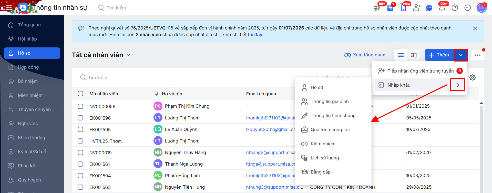This screenshot has height=193, width=492.
Task: Open Hợp đồng sidebar section
Action: pyautogui.click(x=32, y=67)
